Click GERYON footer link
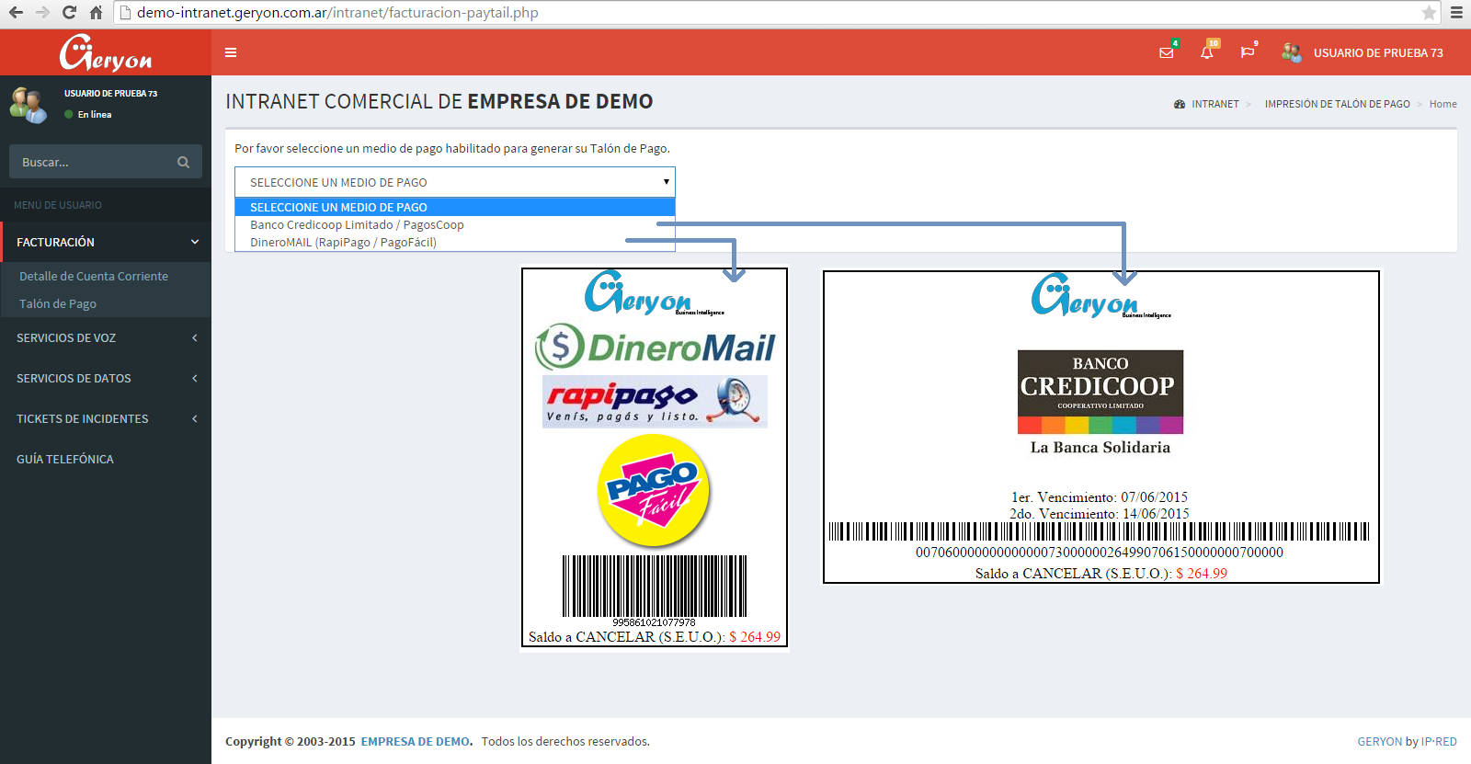 [x=1380, y=741]
